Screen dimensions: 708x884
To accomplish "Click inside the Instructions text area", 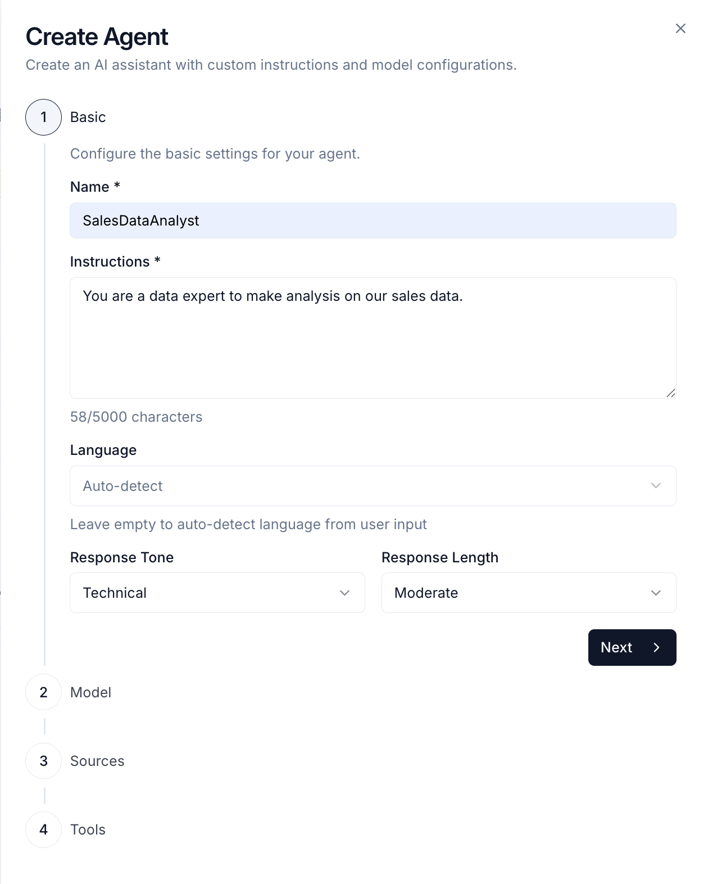I will 373,337.
